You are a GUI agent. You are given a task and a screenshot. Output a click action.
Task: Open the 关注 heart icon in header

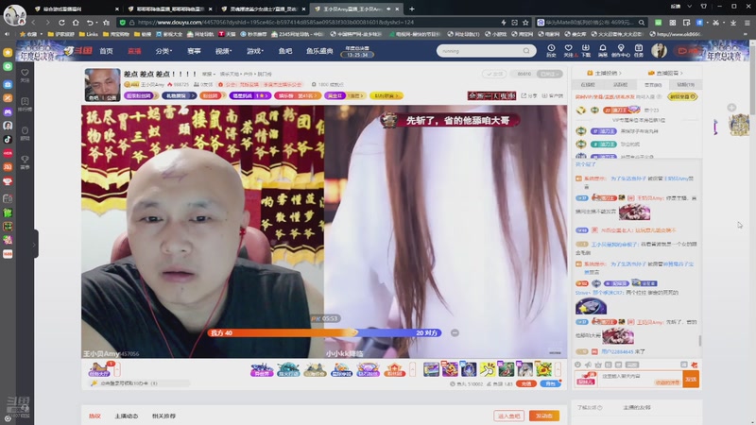coord(569,51)
